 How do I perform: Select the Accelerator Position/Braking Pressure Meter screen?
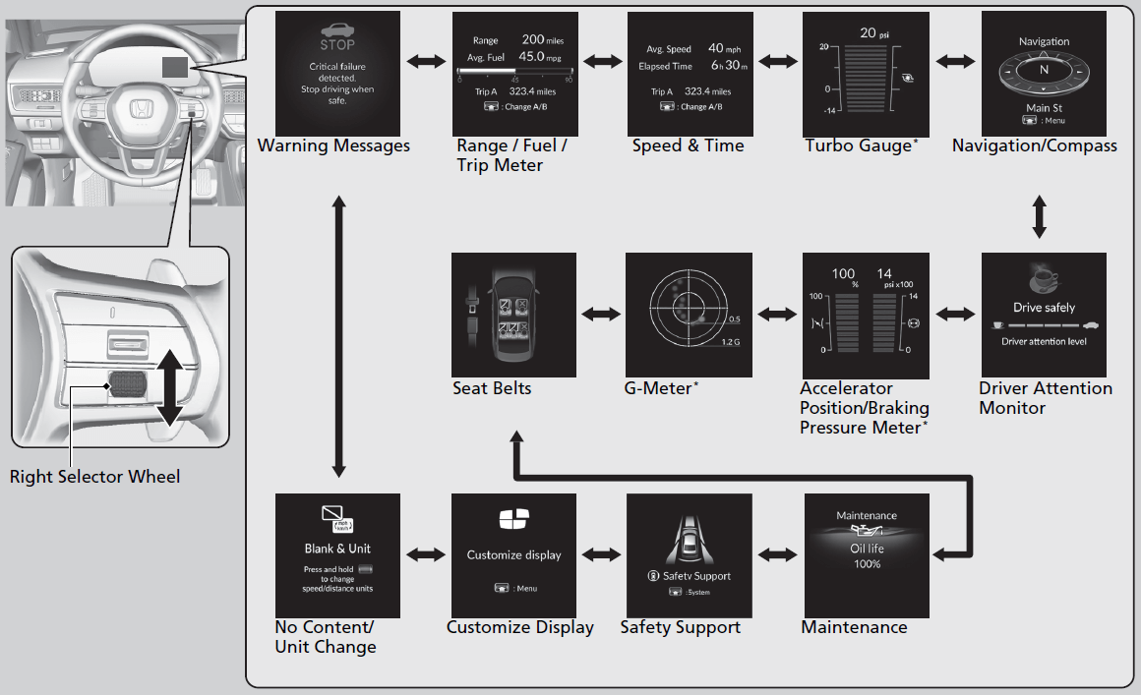867,316
